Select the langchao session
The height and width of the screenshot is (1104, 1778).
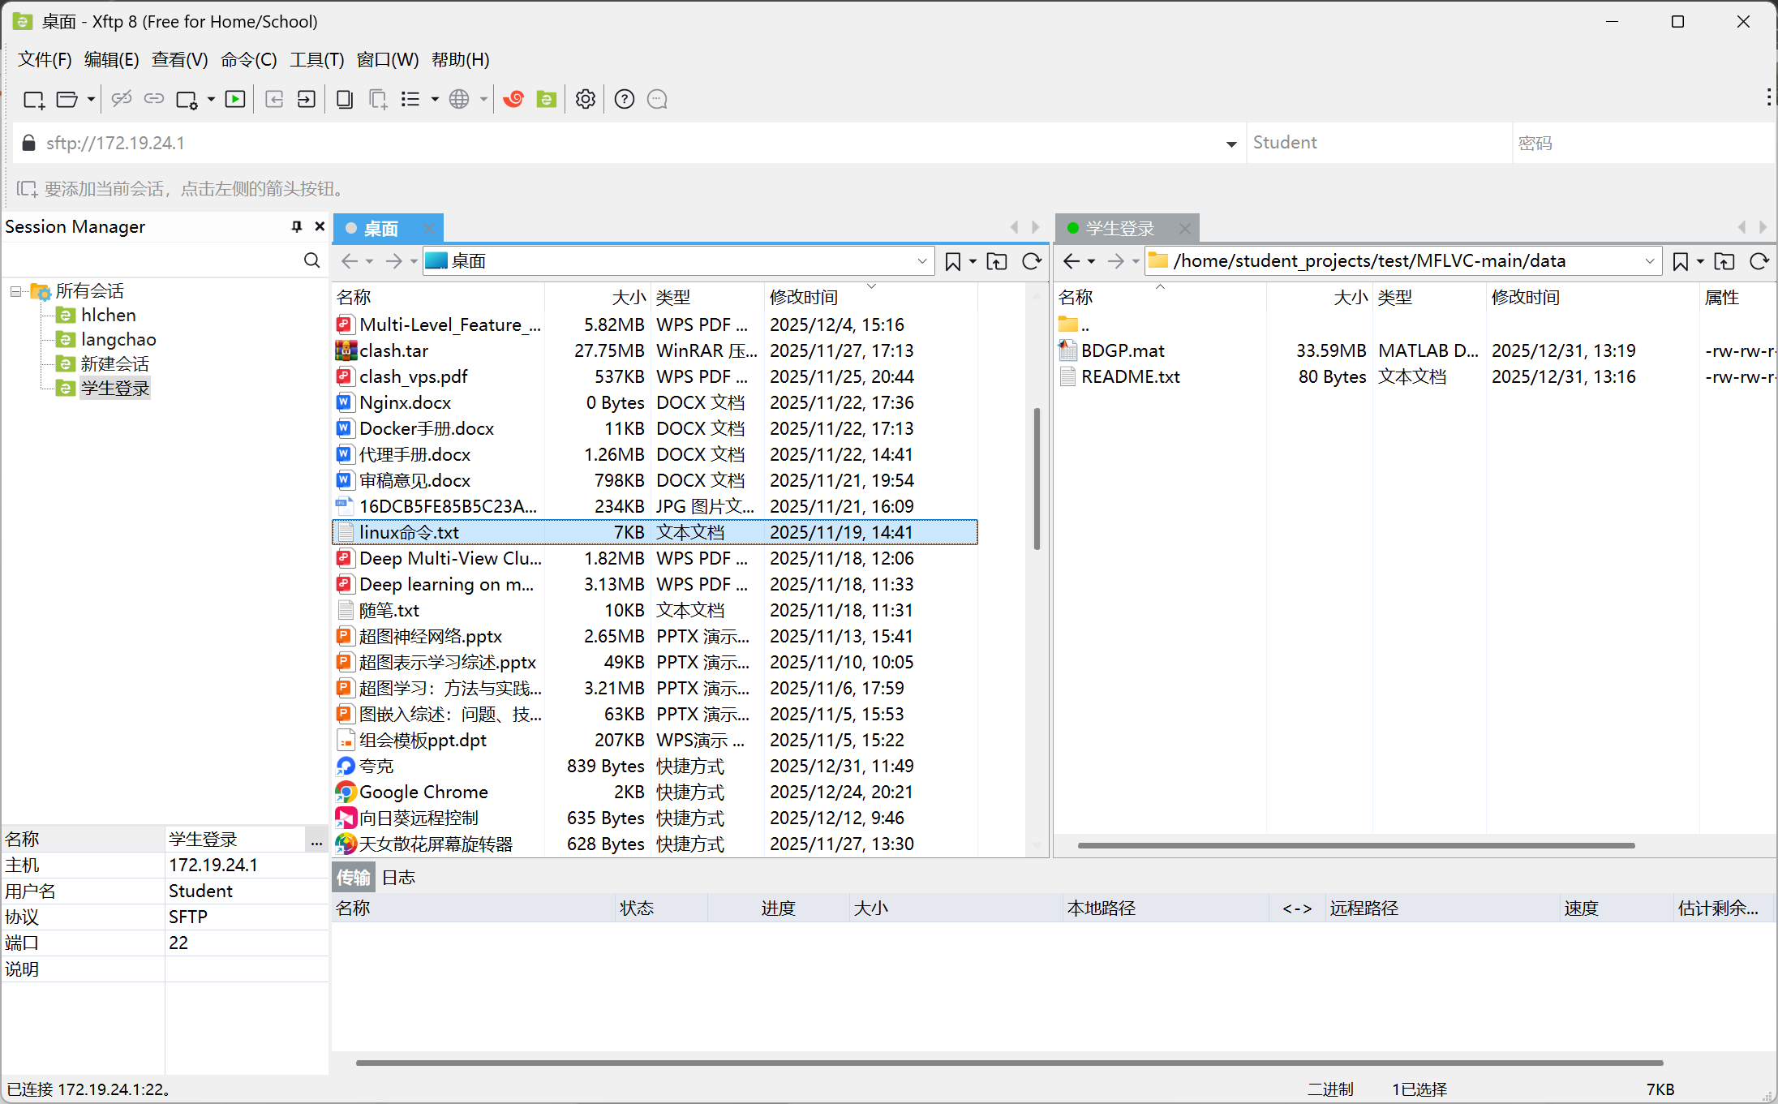coord(118,339)
